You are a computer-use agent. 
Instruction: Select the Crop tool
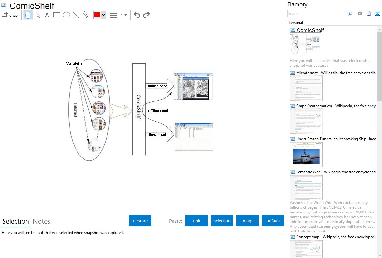(x=10, y=15)
